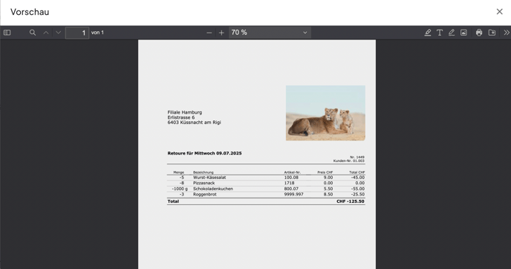Click the Total CHF -125.50 line
This screenshot has height=269, width=511.
point(266,201)
